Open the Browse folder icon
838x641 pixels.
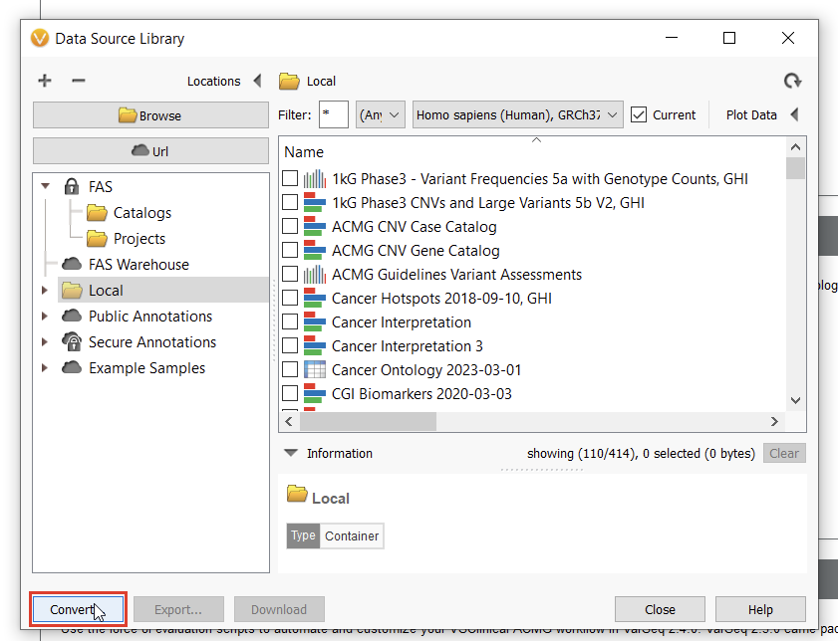click(x=126, y=114)
